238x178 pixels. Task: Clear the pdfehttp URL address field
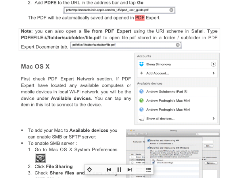pos(171,10)
